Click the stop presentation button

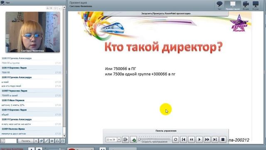[x=223, y=140]
